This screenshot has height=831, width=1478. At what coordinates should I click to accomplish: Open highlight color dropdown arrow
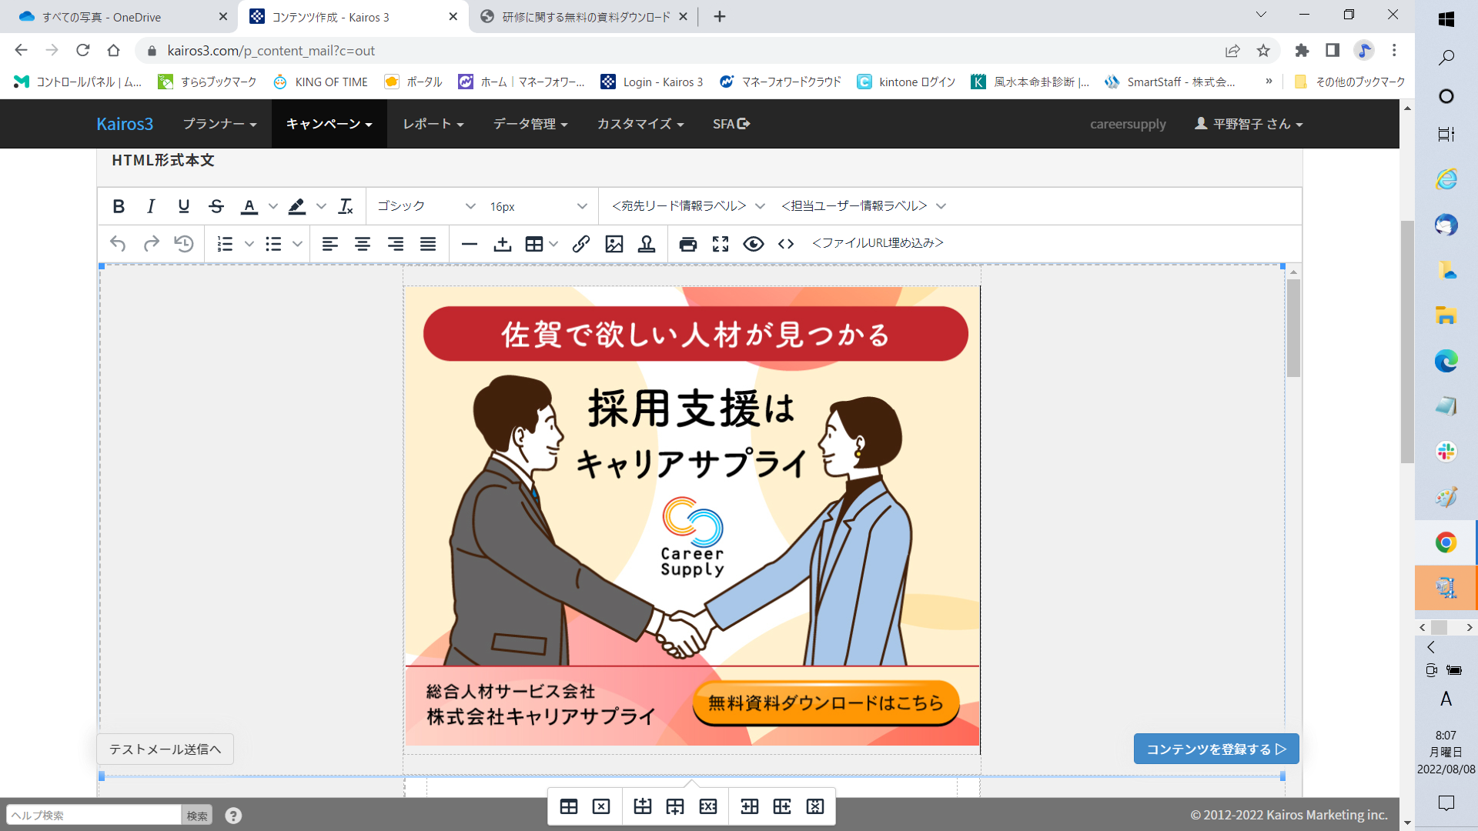(322, 206)
